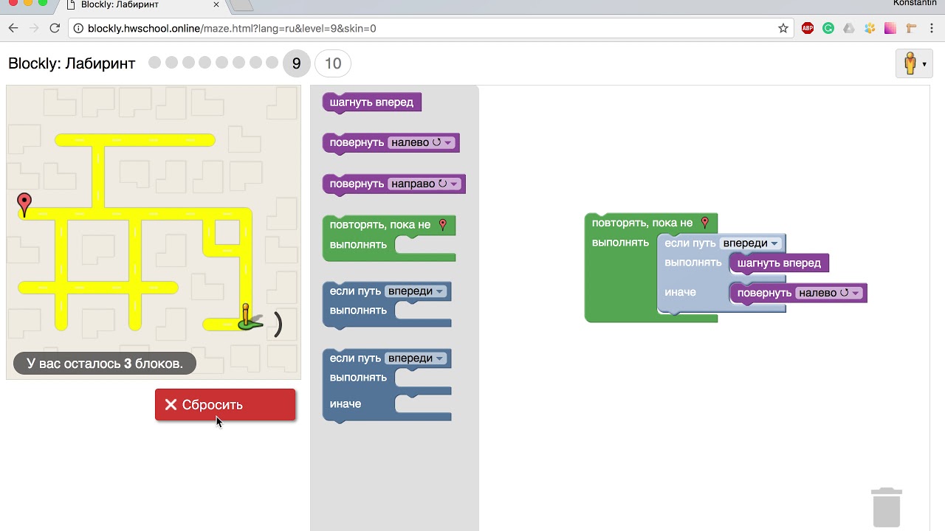Open впереди dropdown in toolbox if-else block
Image resolution: width=945 pixels, height=531 pixels.
pos(416,358)
